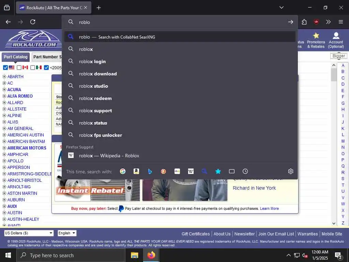The image size is (349, 262).
Task: Open the US Dollars currency dropdown
Action: coord(29,233)
